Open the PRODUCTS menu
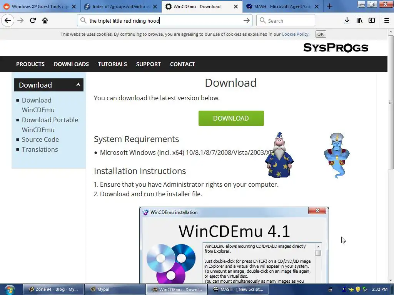 (x=30, y=64)
